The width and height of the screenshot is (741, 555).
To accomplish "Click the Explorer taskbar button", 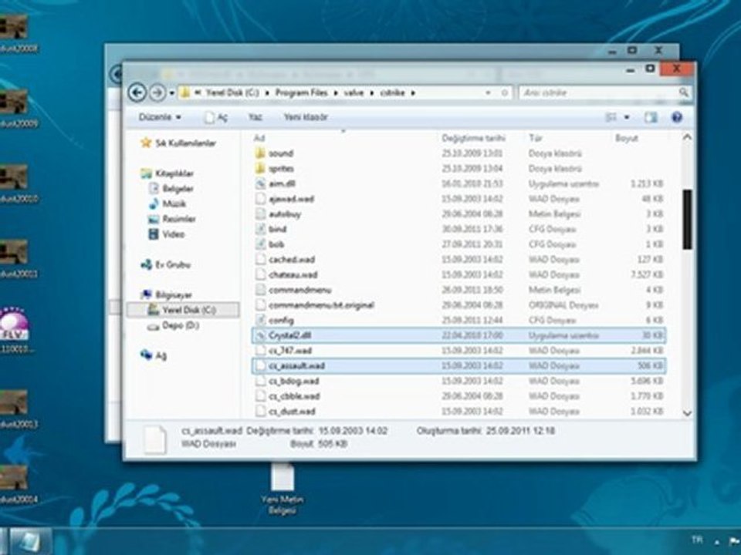I will [x=31, y=541].
